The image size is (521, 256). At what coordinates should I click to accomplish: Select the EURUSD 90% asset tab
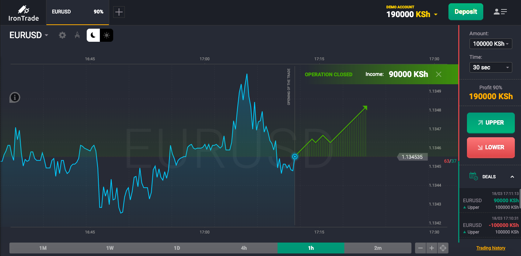pyautogui.click(x=77, y=12)
